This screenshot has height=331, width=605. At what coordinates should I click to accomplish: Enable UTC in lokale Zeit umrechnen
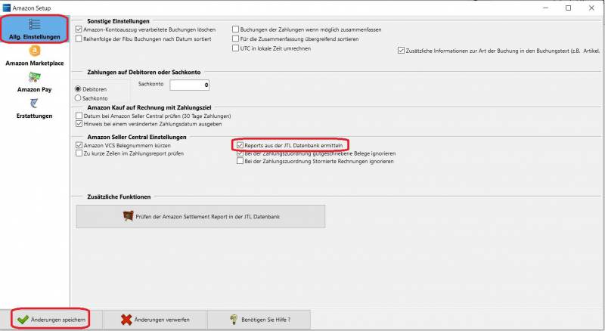235,48
